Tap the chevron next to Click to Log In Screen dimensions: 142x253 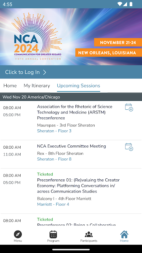coord(44,72)
